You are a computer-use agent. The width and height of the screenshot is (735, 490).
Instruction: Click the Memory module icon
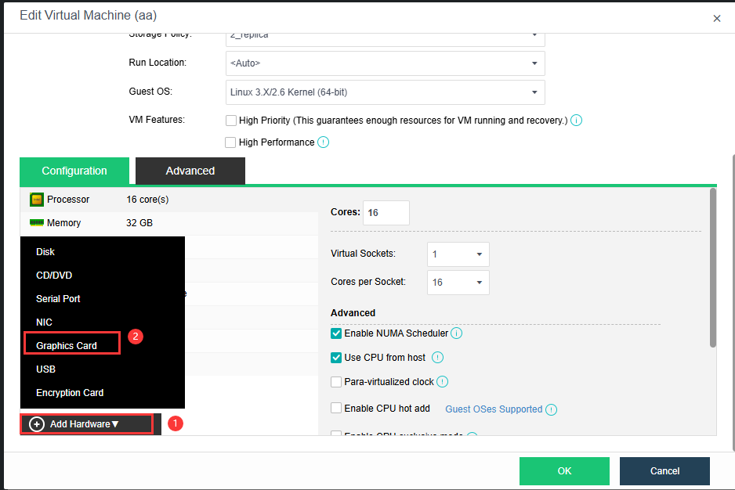pyautogui.click(x=36, y=223)
